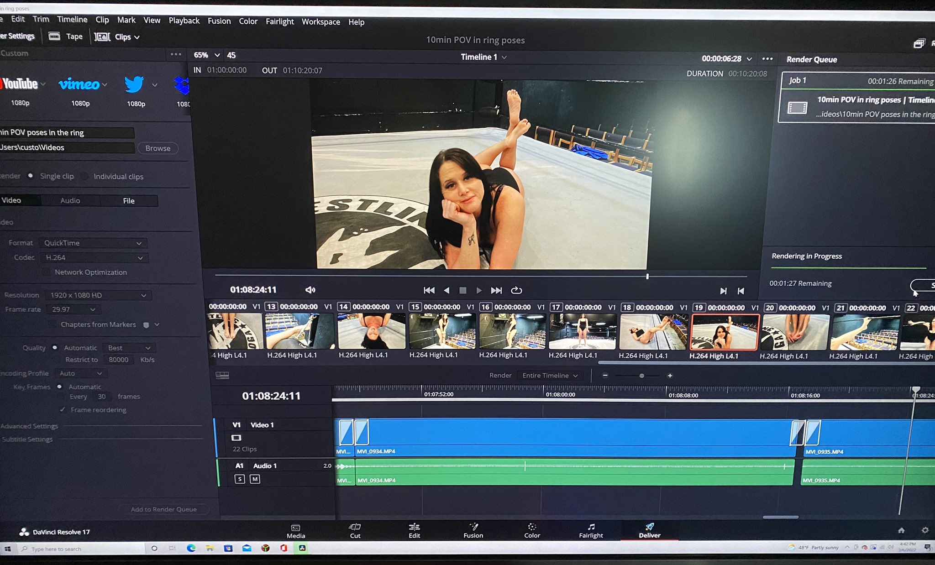Open the Fairlight page
935x565 pixels.
(x=591, y=531)
